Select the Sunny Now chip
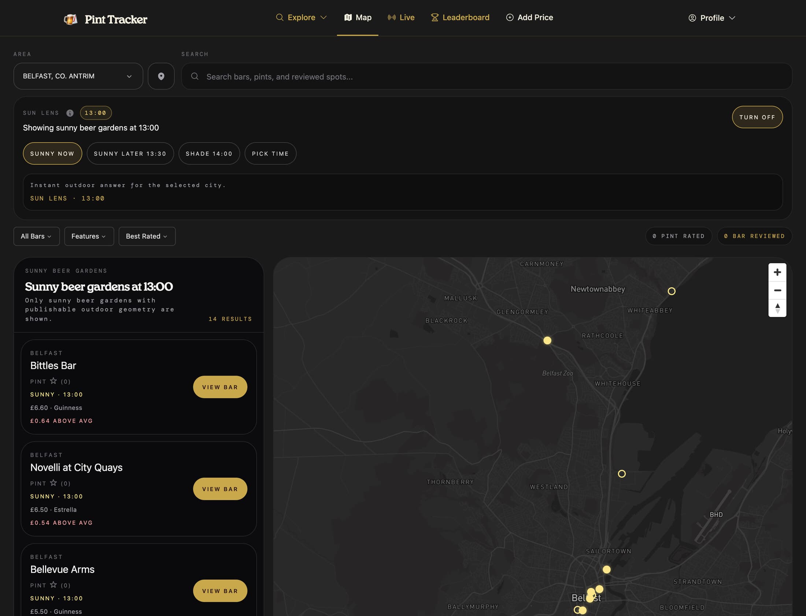Screen dimensions: 806x616 (x=52, y=154)
